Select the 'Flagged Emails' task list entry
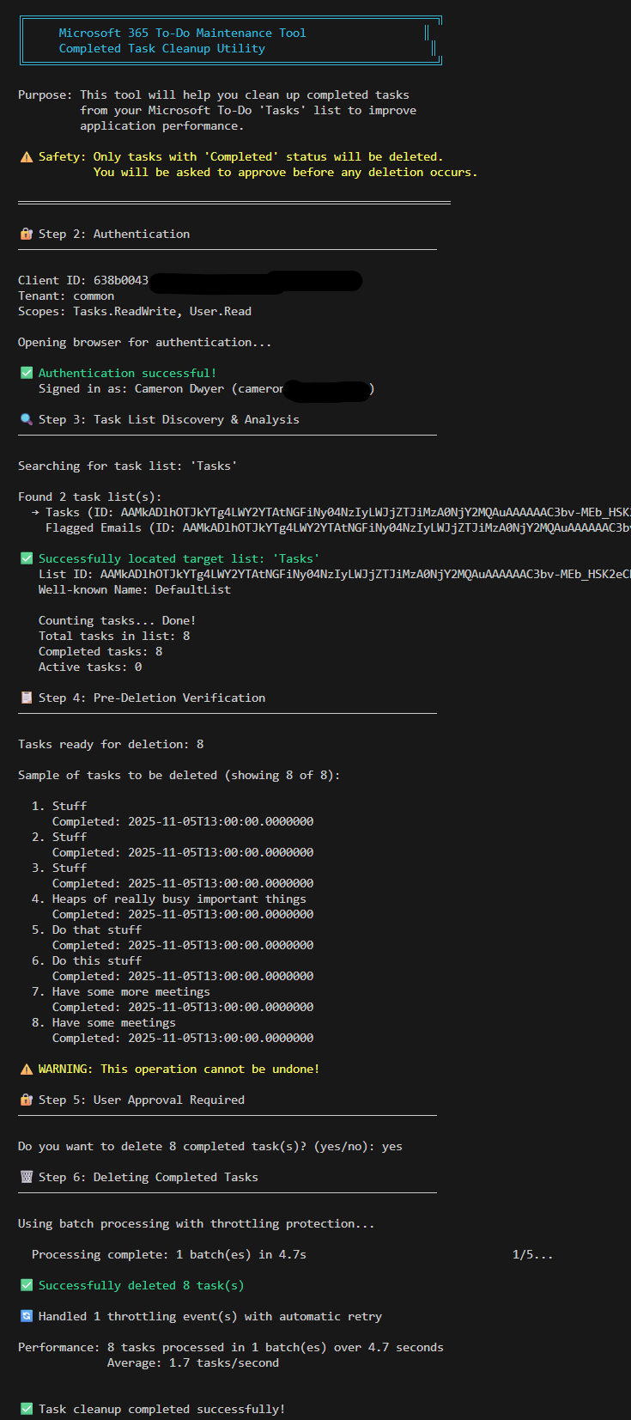The image size is (631, 1420). [x=93, y=528]
